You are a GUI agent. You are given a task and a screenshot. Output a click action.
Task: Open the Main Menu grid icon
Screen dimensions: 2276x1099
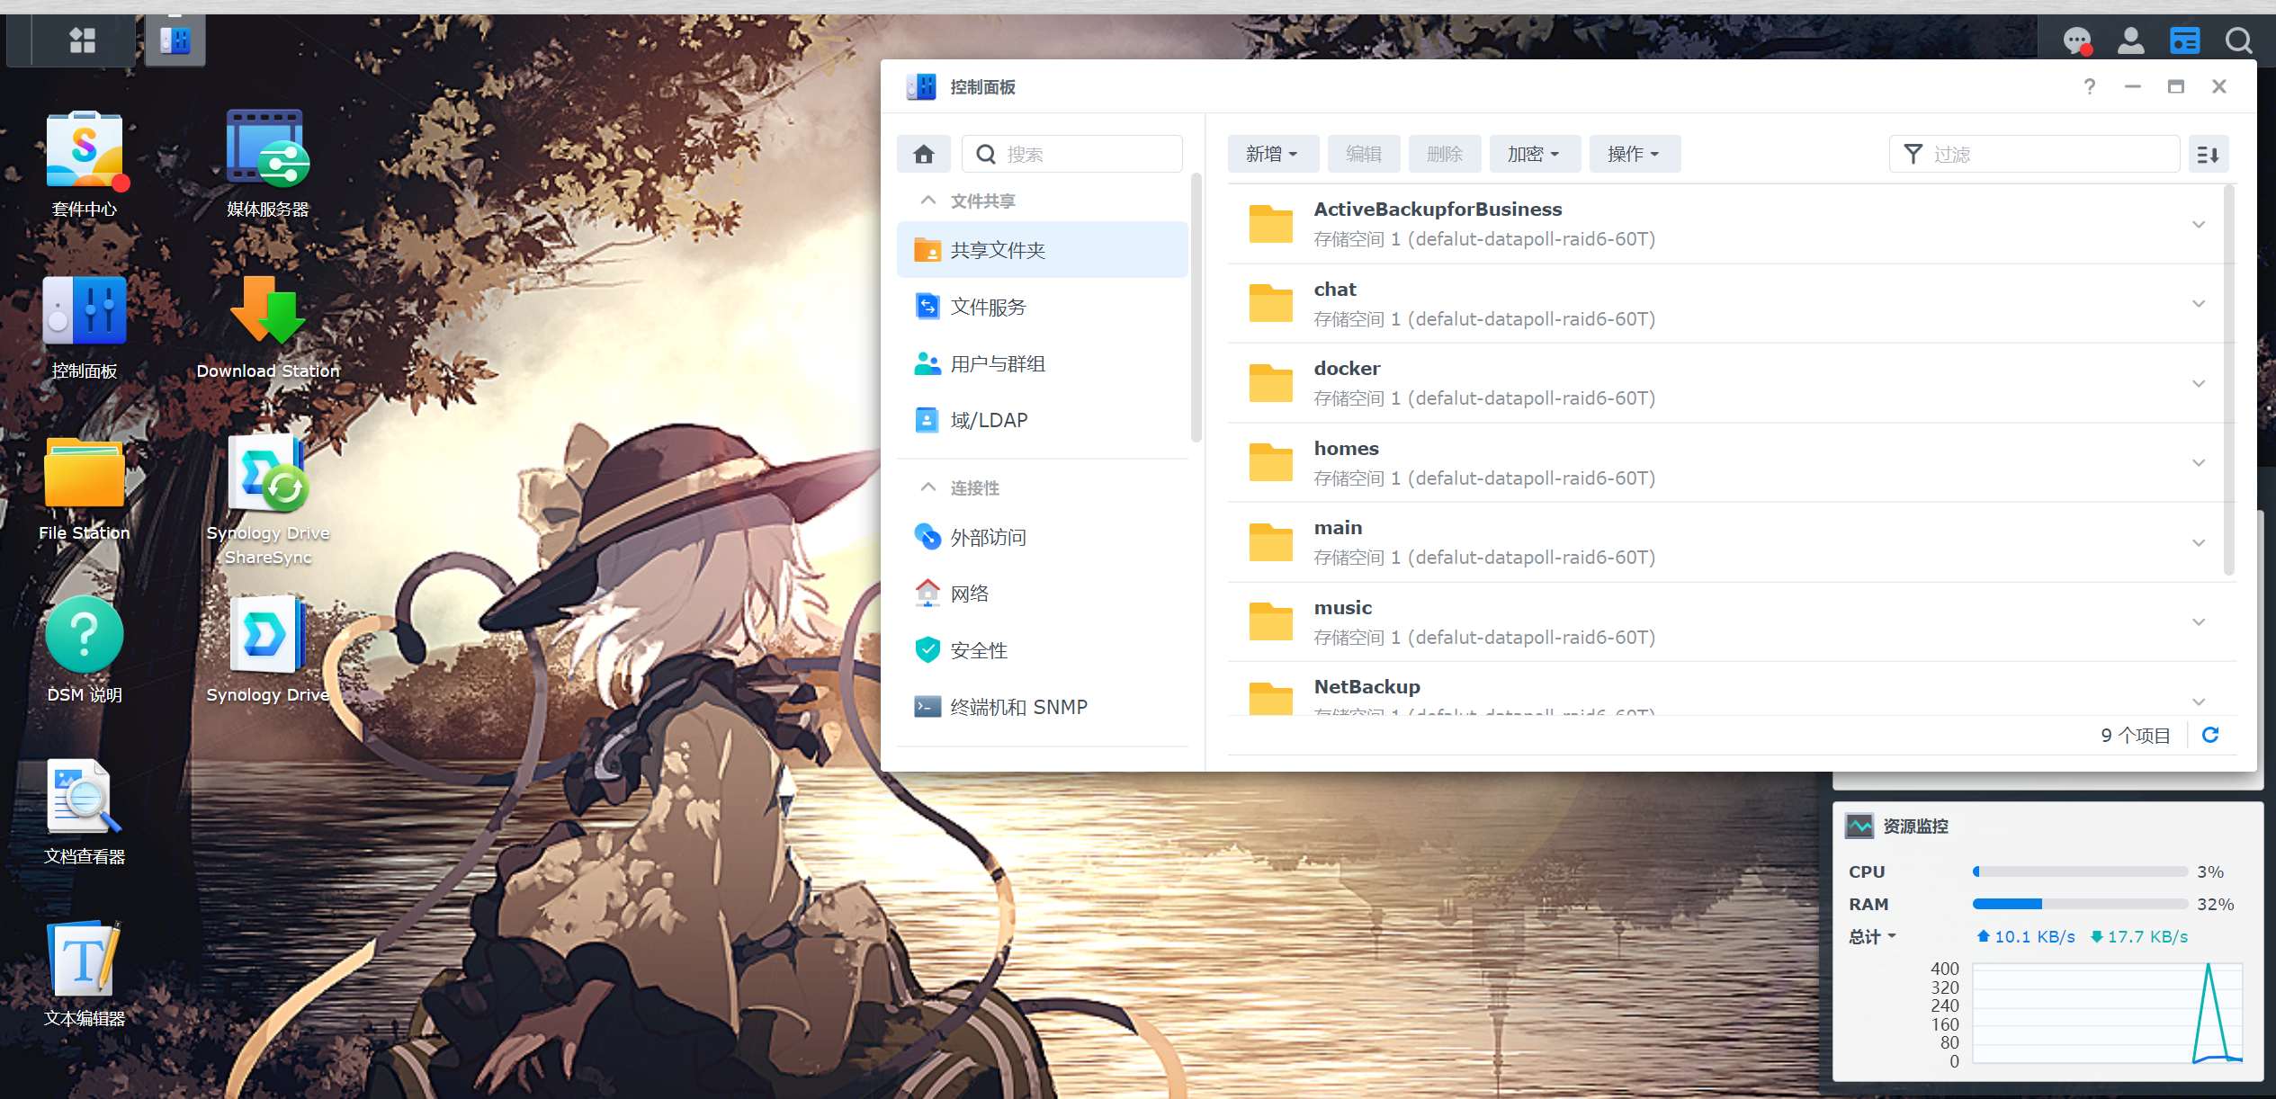coord(83,40)
